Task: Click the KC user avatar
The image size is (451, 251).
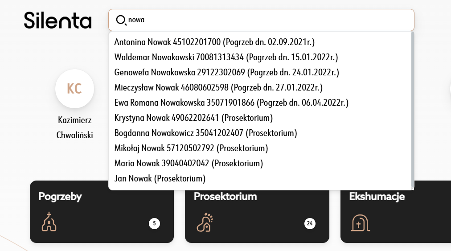Action: [x=74, y=89]
